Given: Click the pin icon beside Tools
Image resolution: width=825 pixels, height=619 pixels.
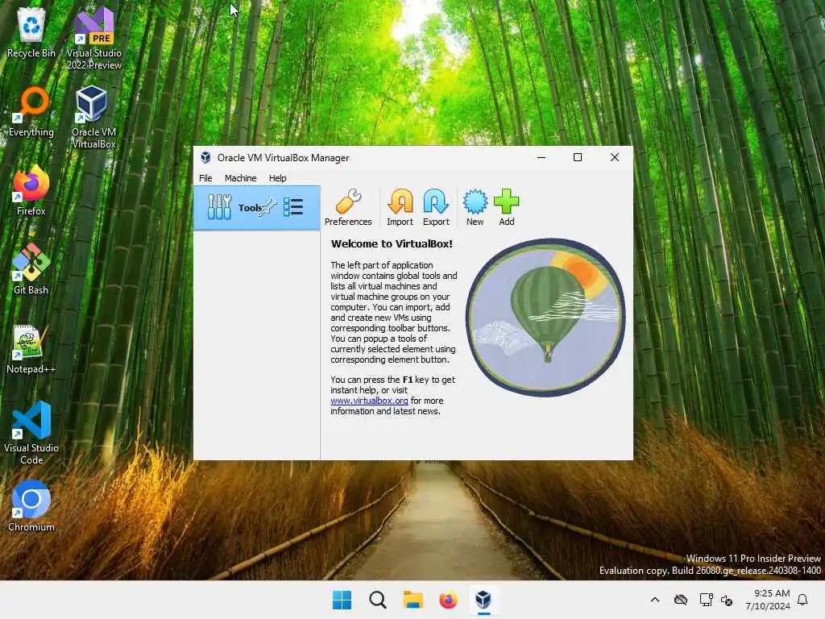Looking at the screenshot, I should click(x=267, y=207).
